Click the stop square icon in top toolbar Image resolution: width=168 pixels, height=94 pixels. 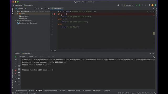(x=145, y=5)
